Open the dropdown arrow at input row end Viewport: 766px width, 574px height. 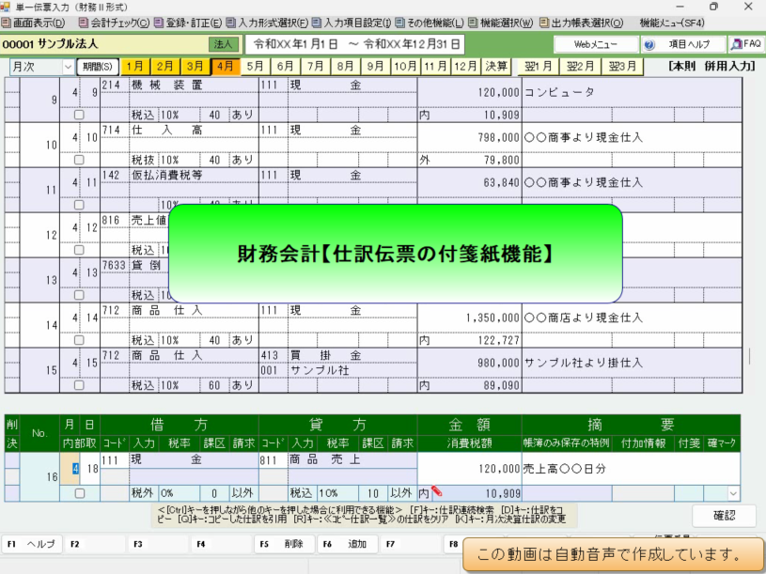click(x=733, y=493)
